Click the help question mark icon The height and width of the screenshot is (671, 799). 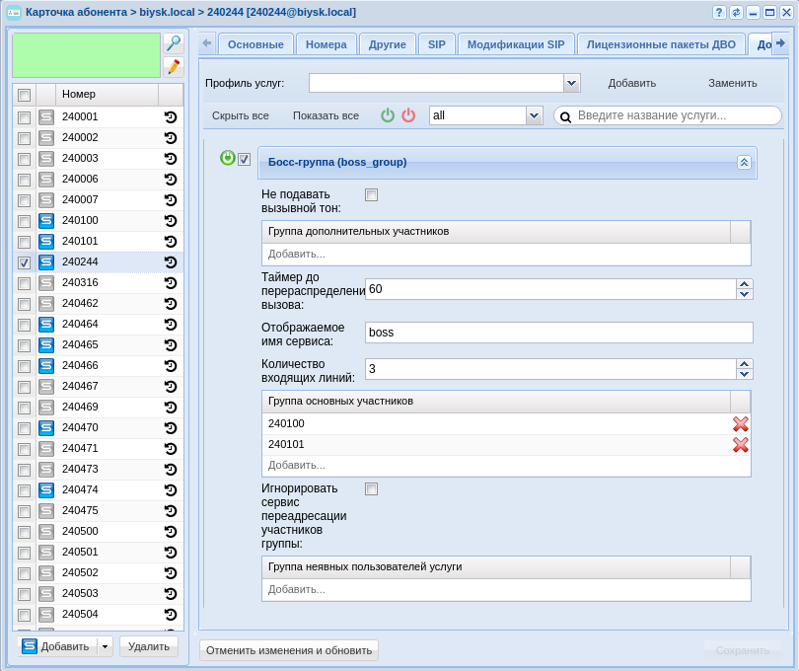pos(719,12)
